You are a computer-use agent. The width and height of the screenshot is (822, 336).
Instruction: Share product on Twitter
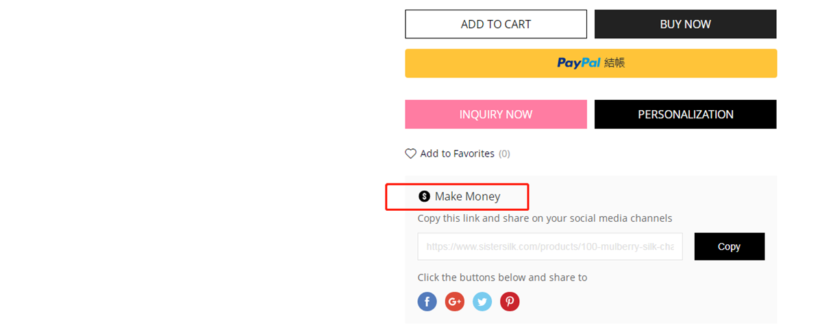[482, 301]
